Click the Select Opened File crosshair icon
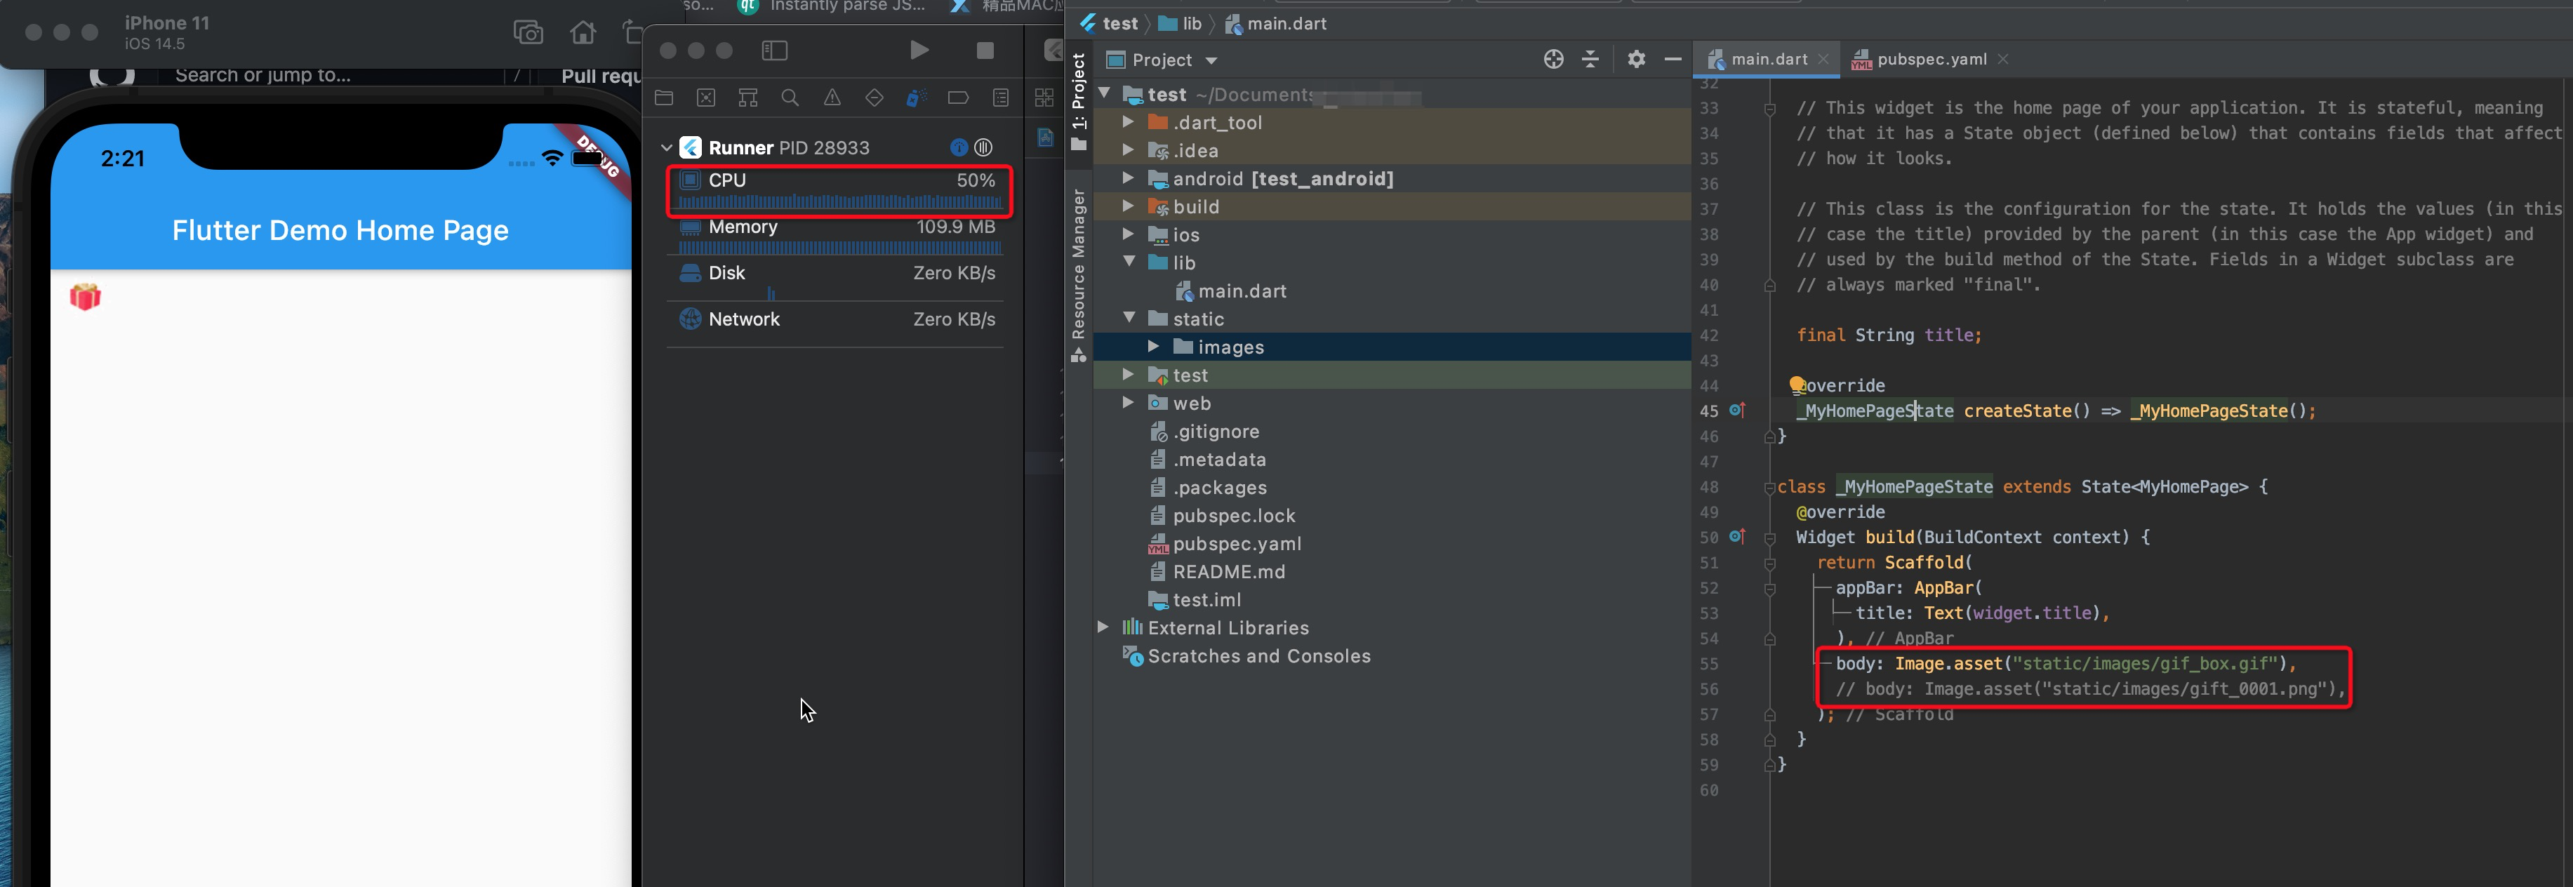The width and height of the screenshot is (2573, 887). point(1554,59)
